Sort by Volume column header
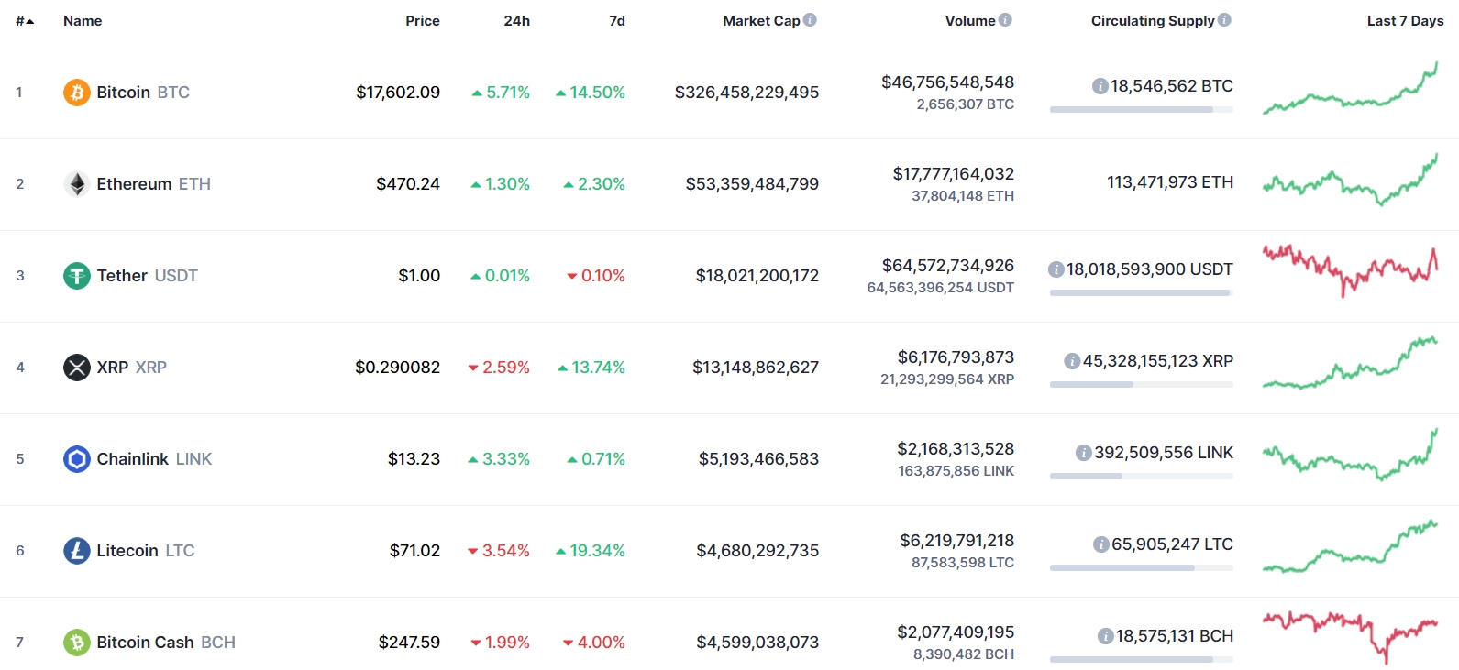 click(970, 20)
